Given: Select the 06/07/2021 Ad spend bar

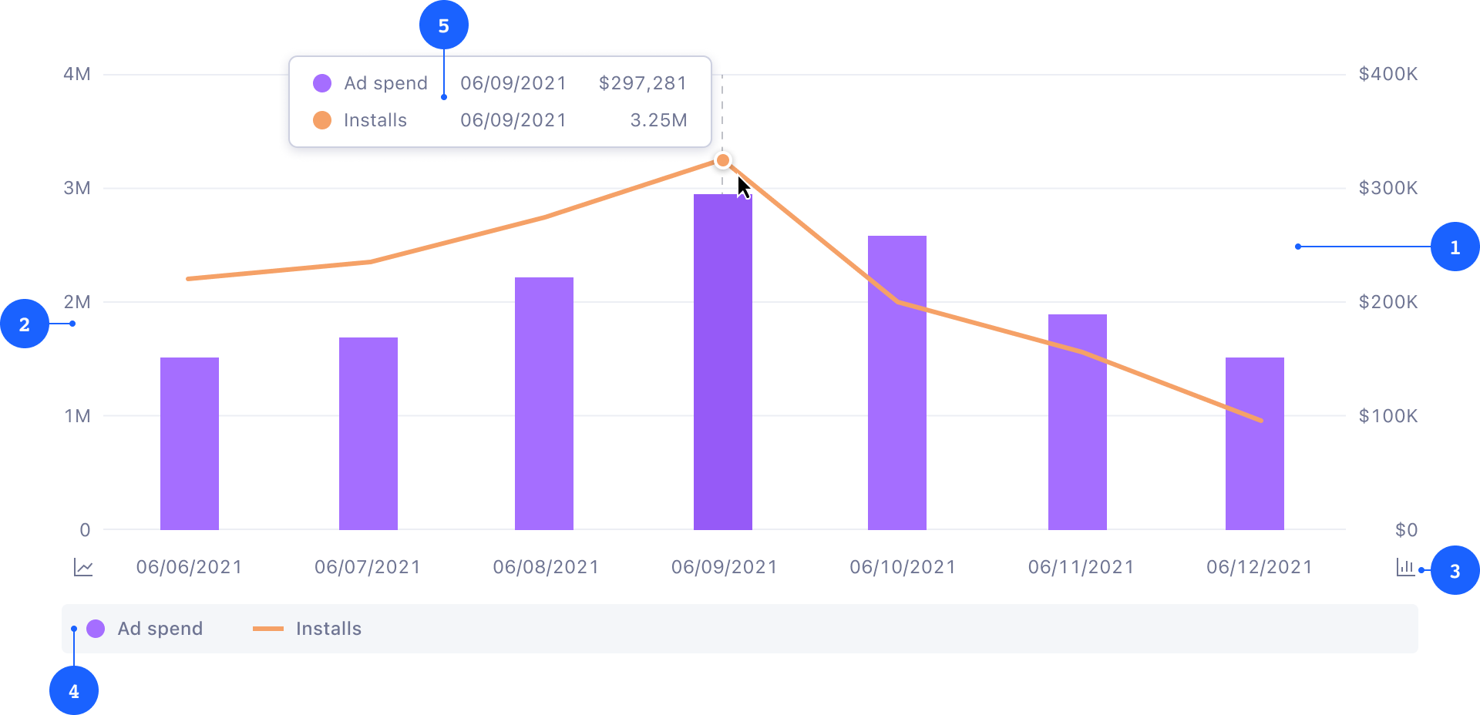Looking at the screenshot, I should pos(368,434).
